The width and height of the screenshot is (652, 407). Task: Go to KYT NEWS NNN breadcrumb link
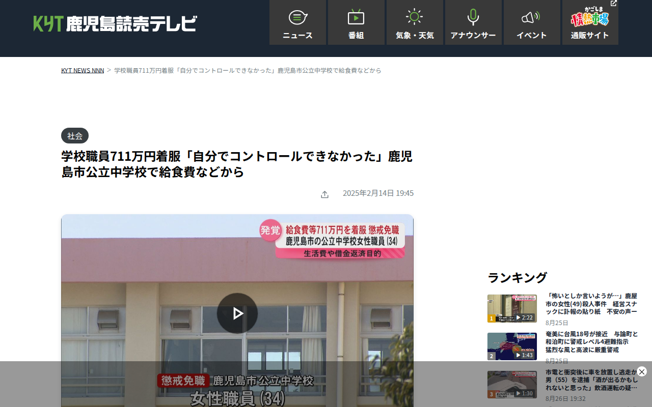click(83, 70)
